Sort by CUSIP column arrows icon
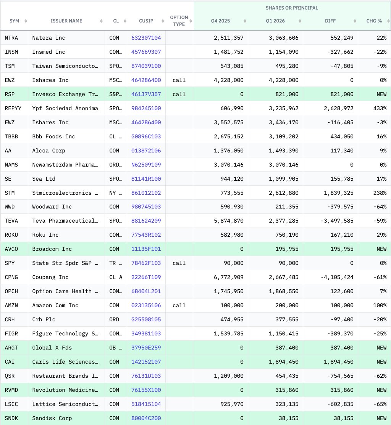 pos(163,21)
